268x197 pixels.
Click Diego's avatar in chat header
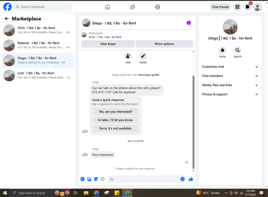point(86,23)
